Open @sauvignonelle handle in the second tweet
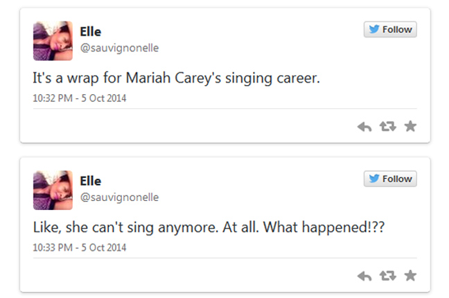 [120, 198]
